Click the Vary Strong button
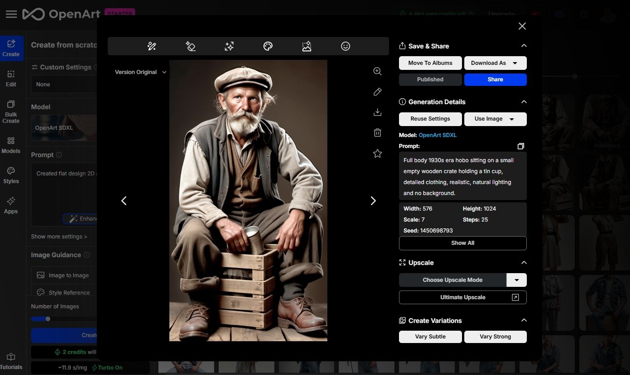 tap(495, 337)
